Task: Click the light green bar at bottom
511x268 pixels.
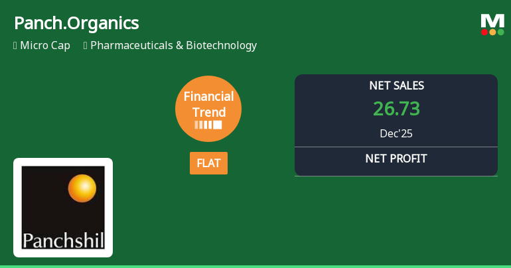Action: pyautogui.click(x=256, y=266)
